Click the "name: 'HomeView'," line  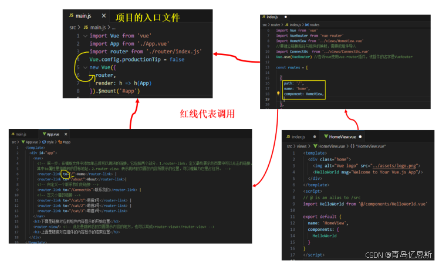tap(328, 223)
